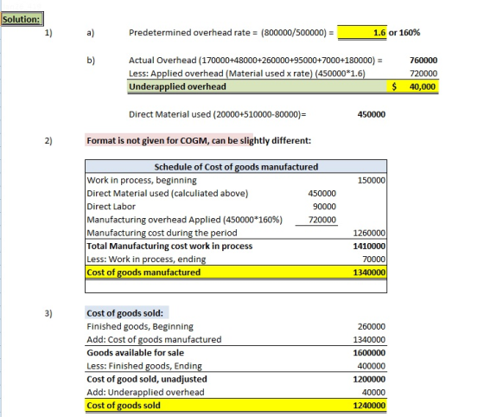Viewport: 484px width, 417px height.
Task: Select 'Work in process, beginning' row label
Action: [142, 180]
